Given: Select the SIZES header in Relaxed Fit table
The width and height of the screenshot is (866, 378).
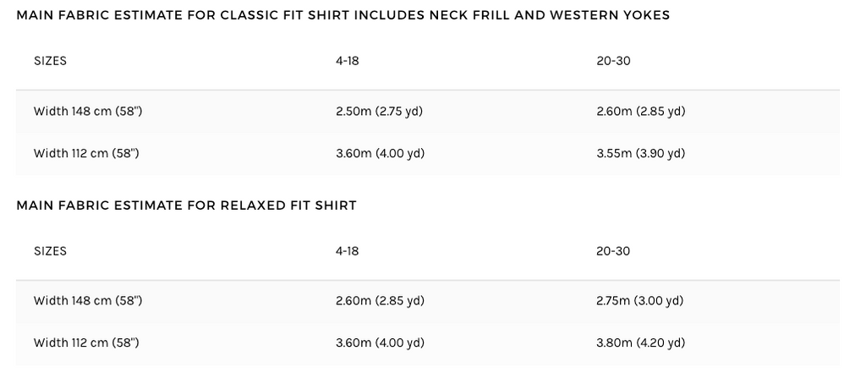Looking at the screenshot, I should pos(50,251).
